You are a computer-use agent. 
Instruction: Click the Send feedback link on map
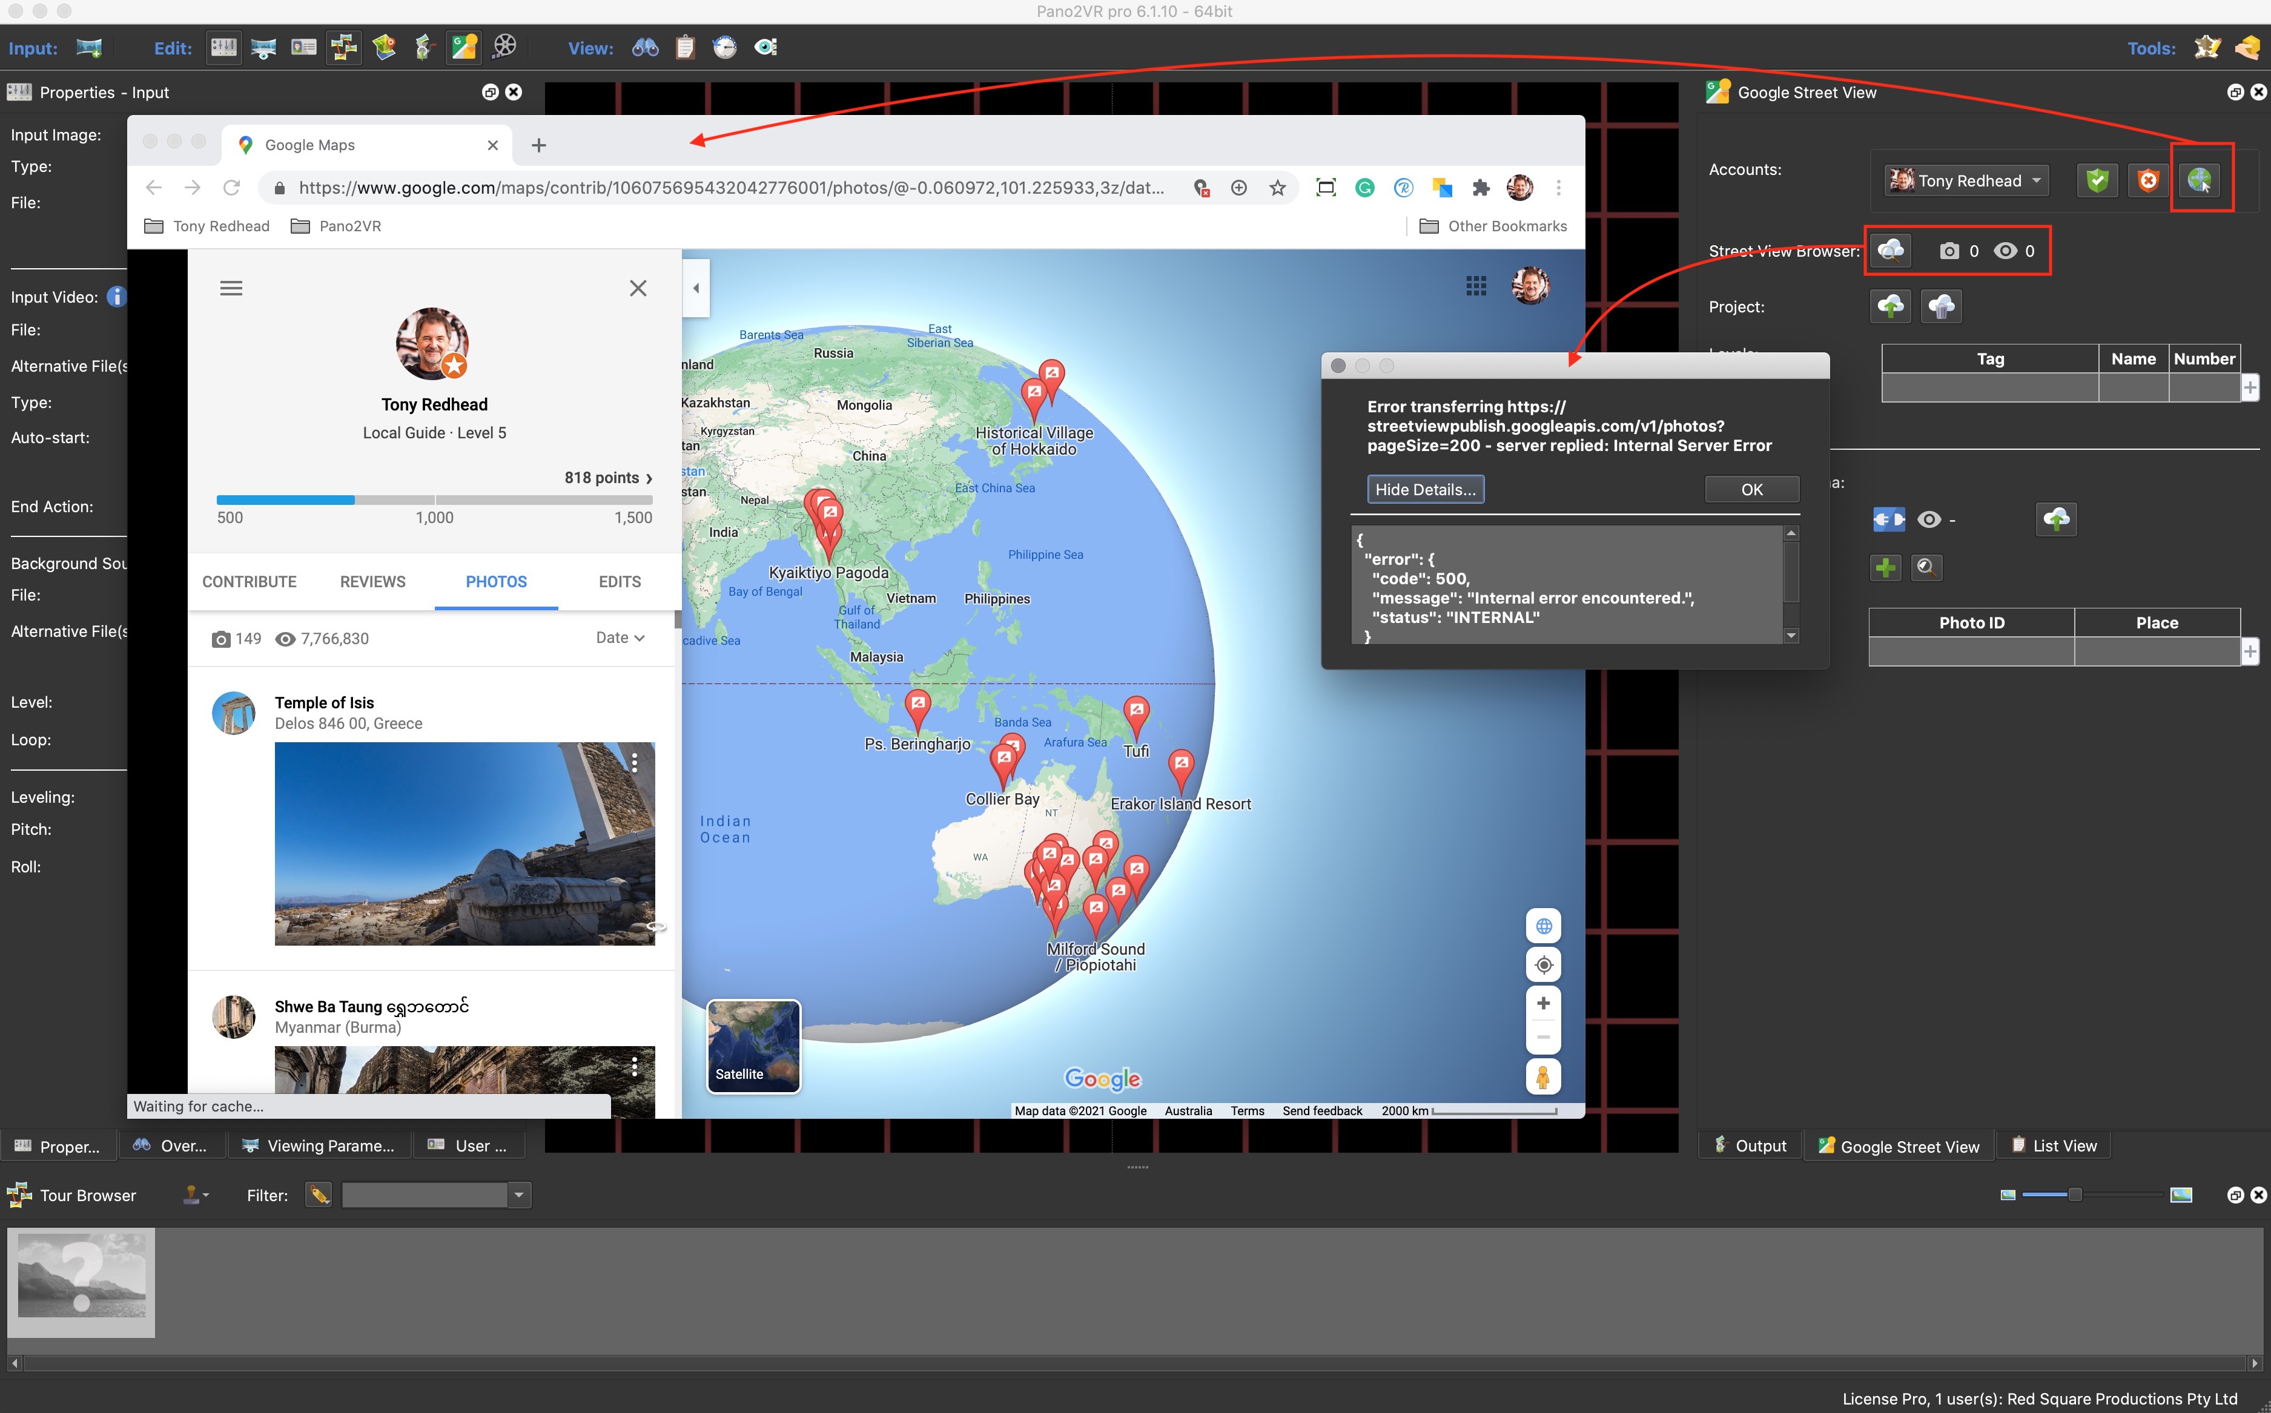tap(1321, 1111)
